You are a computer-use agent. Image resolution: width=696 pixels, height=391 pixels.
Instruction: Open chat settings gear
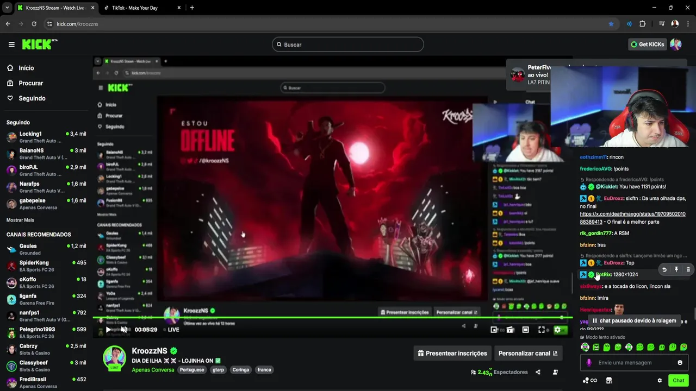coord(660,380)
